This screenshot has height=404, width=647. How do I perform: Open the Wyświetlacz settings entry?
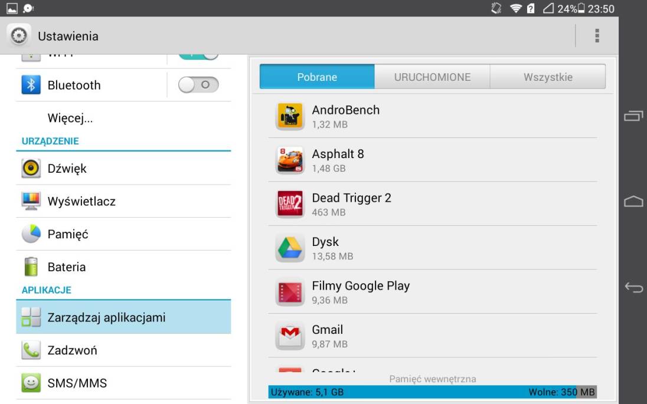click(123, 201)
